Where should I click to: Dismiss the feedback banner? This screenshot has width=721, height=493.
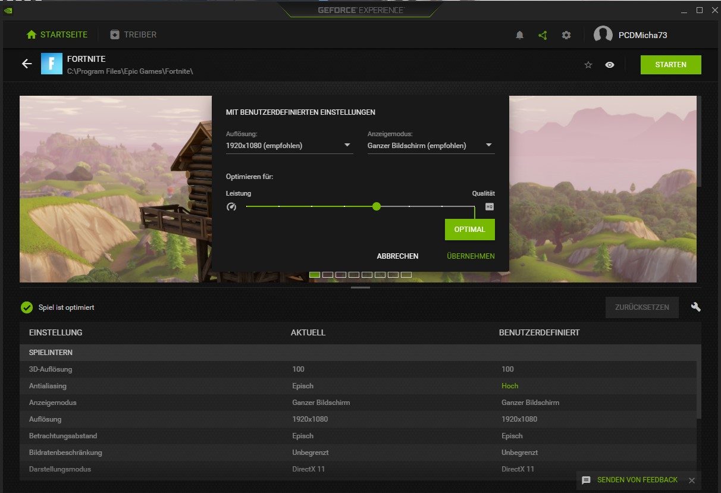point(691,480)
